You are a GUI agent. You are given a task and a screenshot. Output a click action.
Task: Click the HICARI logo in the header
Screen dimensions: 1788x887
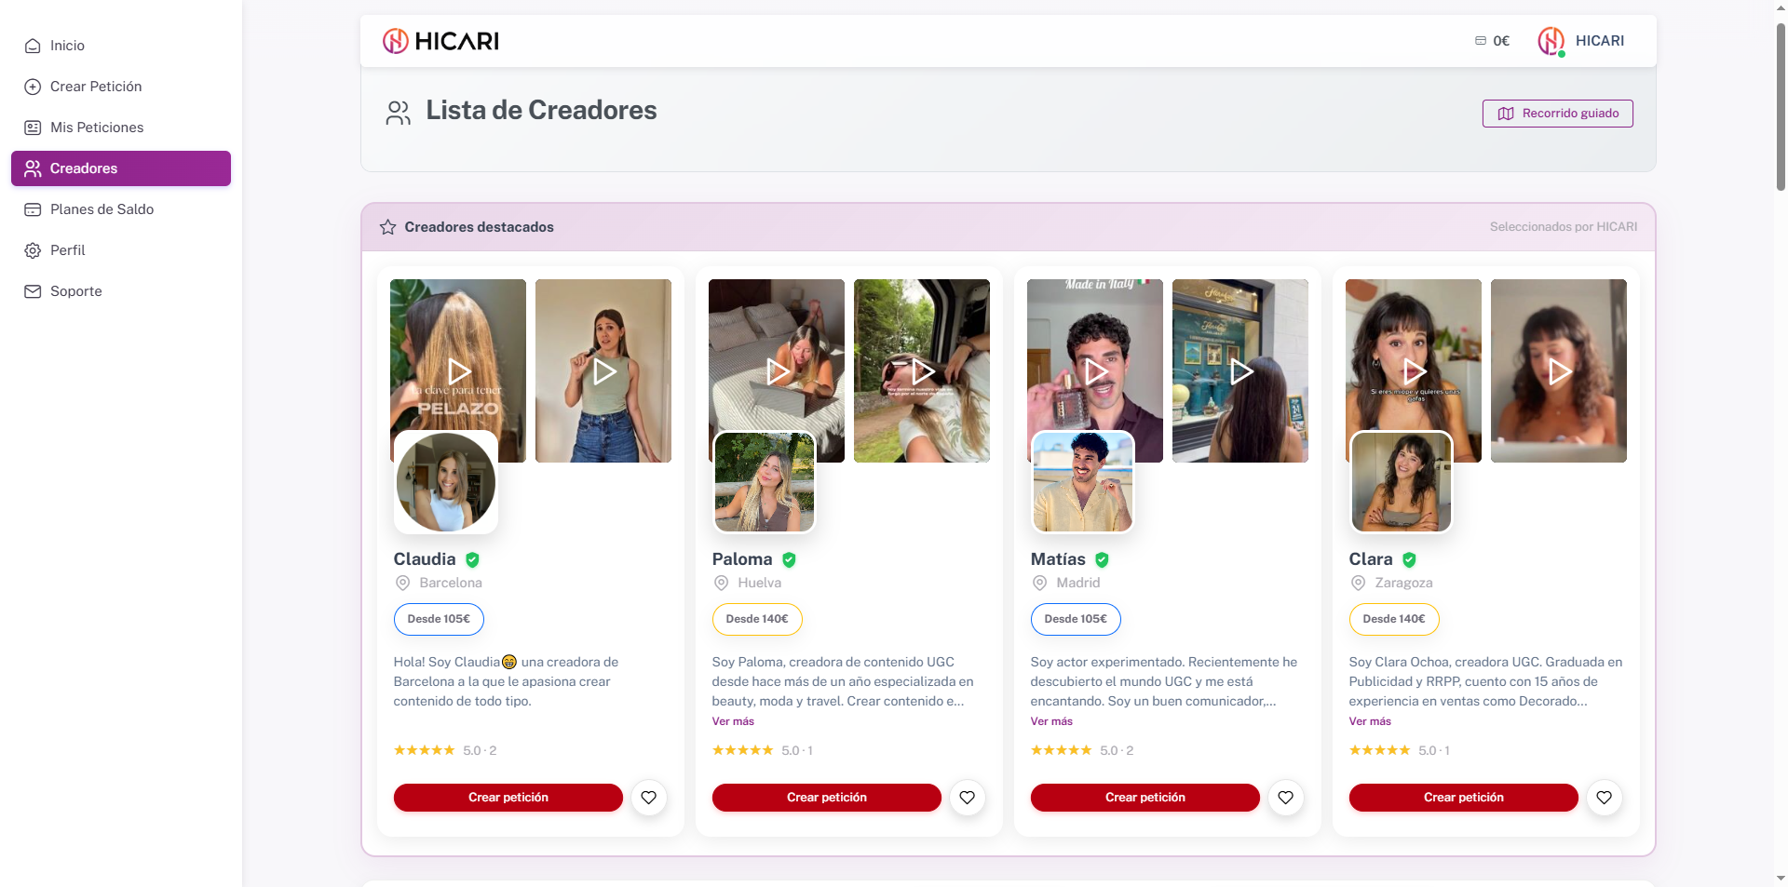click(440, 41)
